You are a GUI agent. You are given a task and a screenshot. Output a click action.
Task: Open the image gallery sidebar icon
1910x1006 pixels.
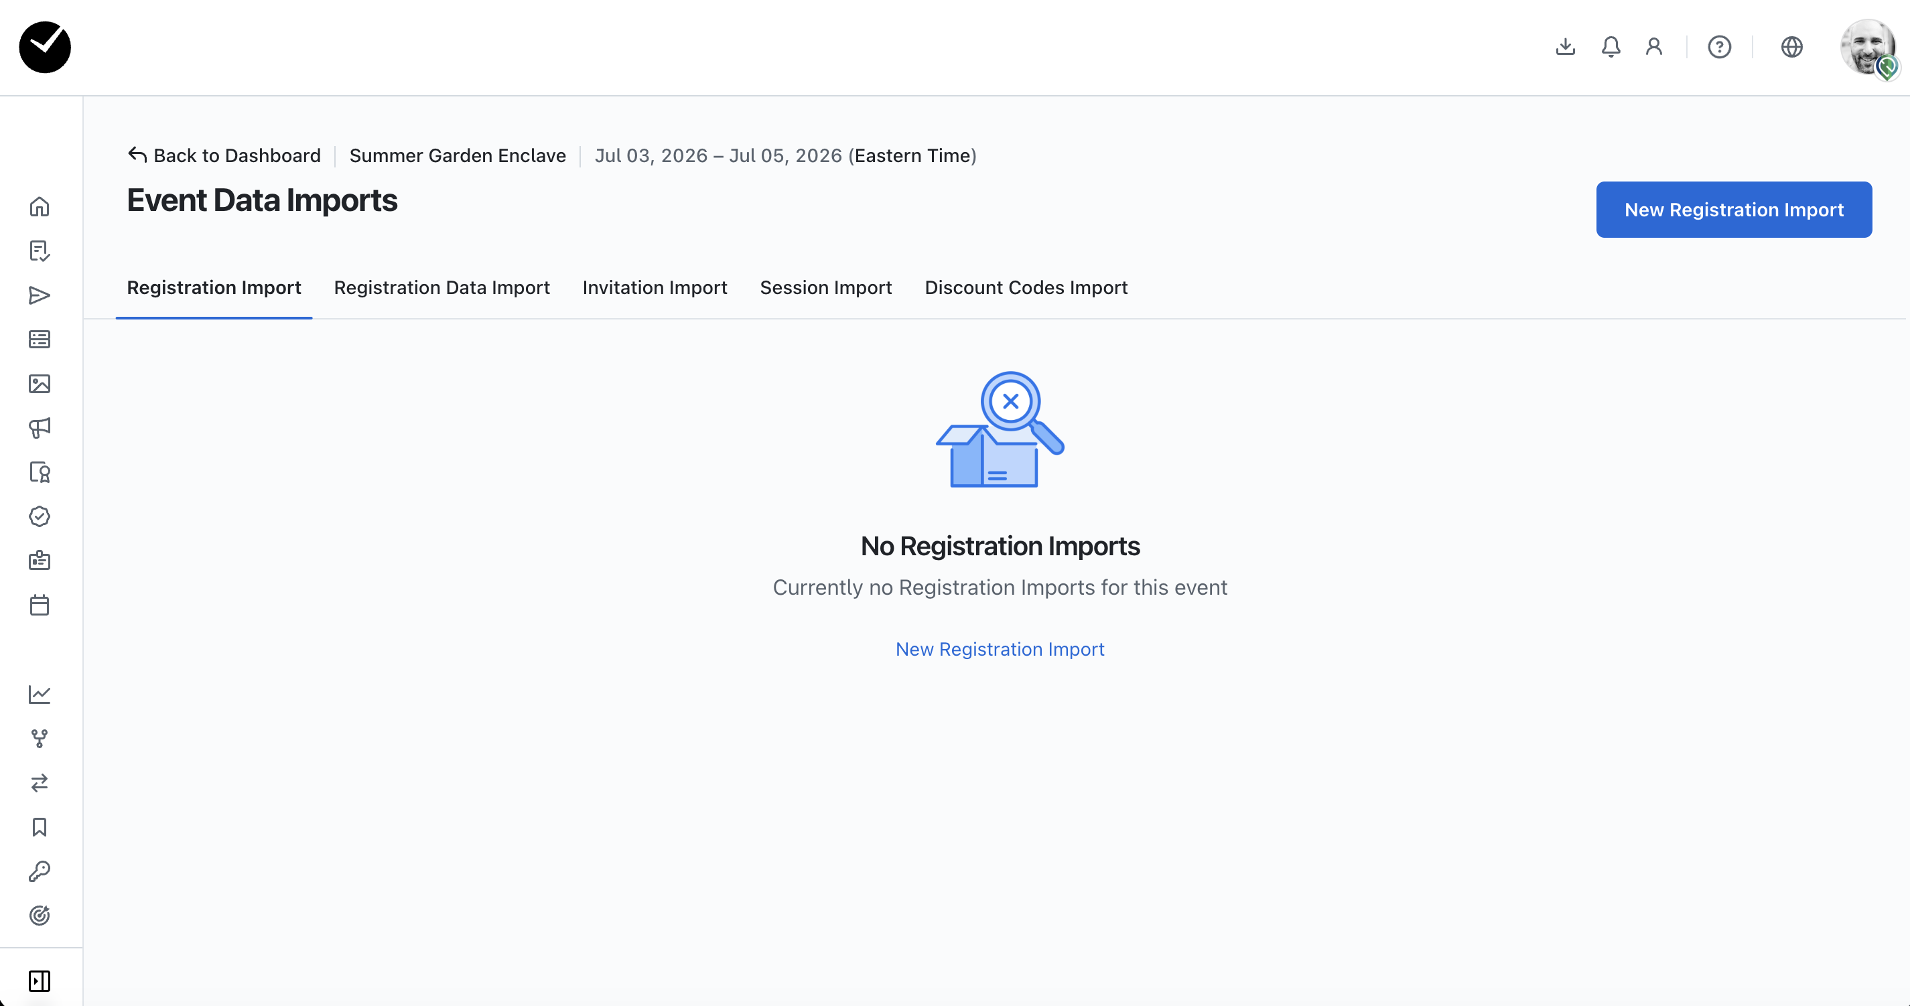tap(40, 383)
